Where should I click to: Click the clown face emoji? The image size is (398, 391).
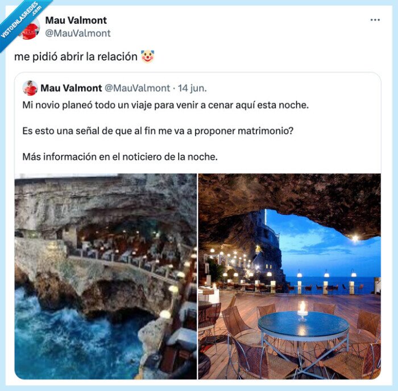[x=148, y=56]
